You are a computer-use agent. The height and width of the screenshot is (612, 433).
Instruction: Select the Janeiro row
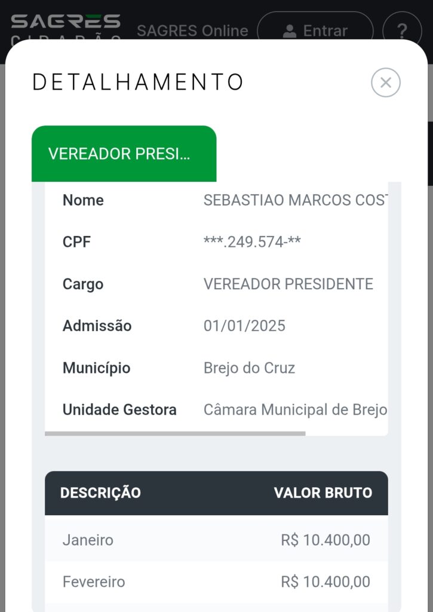click(x=216, y=540)
